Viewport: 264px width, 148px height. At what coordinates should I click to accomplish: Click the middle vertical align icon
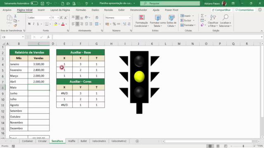(x=77, y=17)
